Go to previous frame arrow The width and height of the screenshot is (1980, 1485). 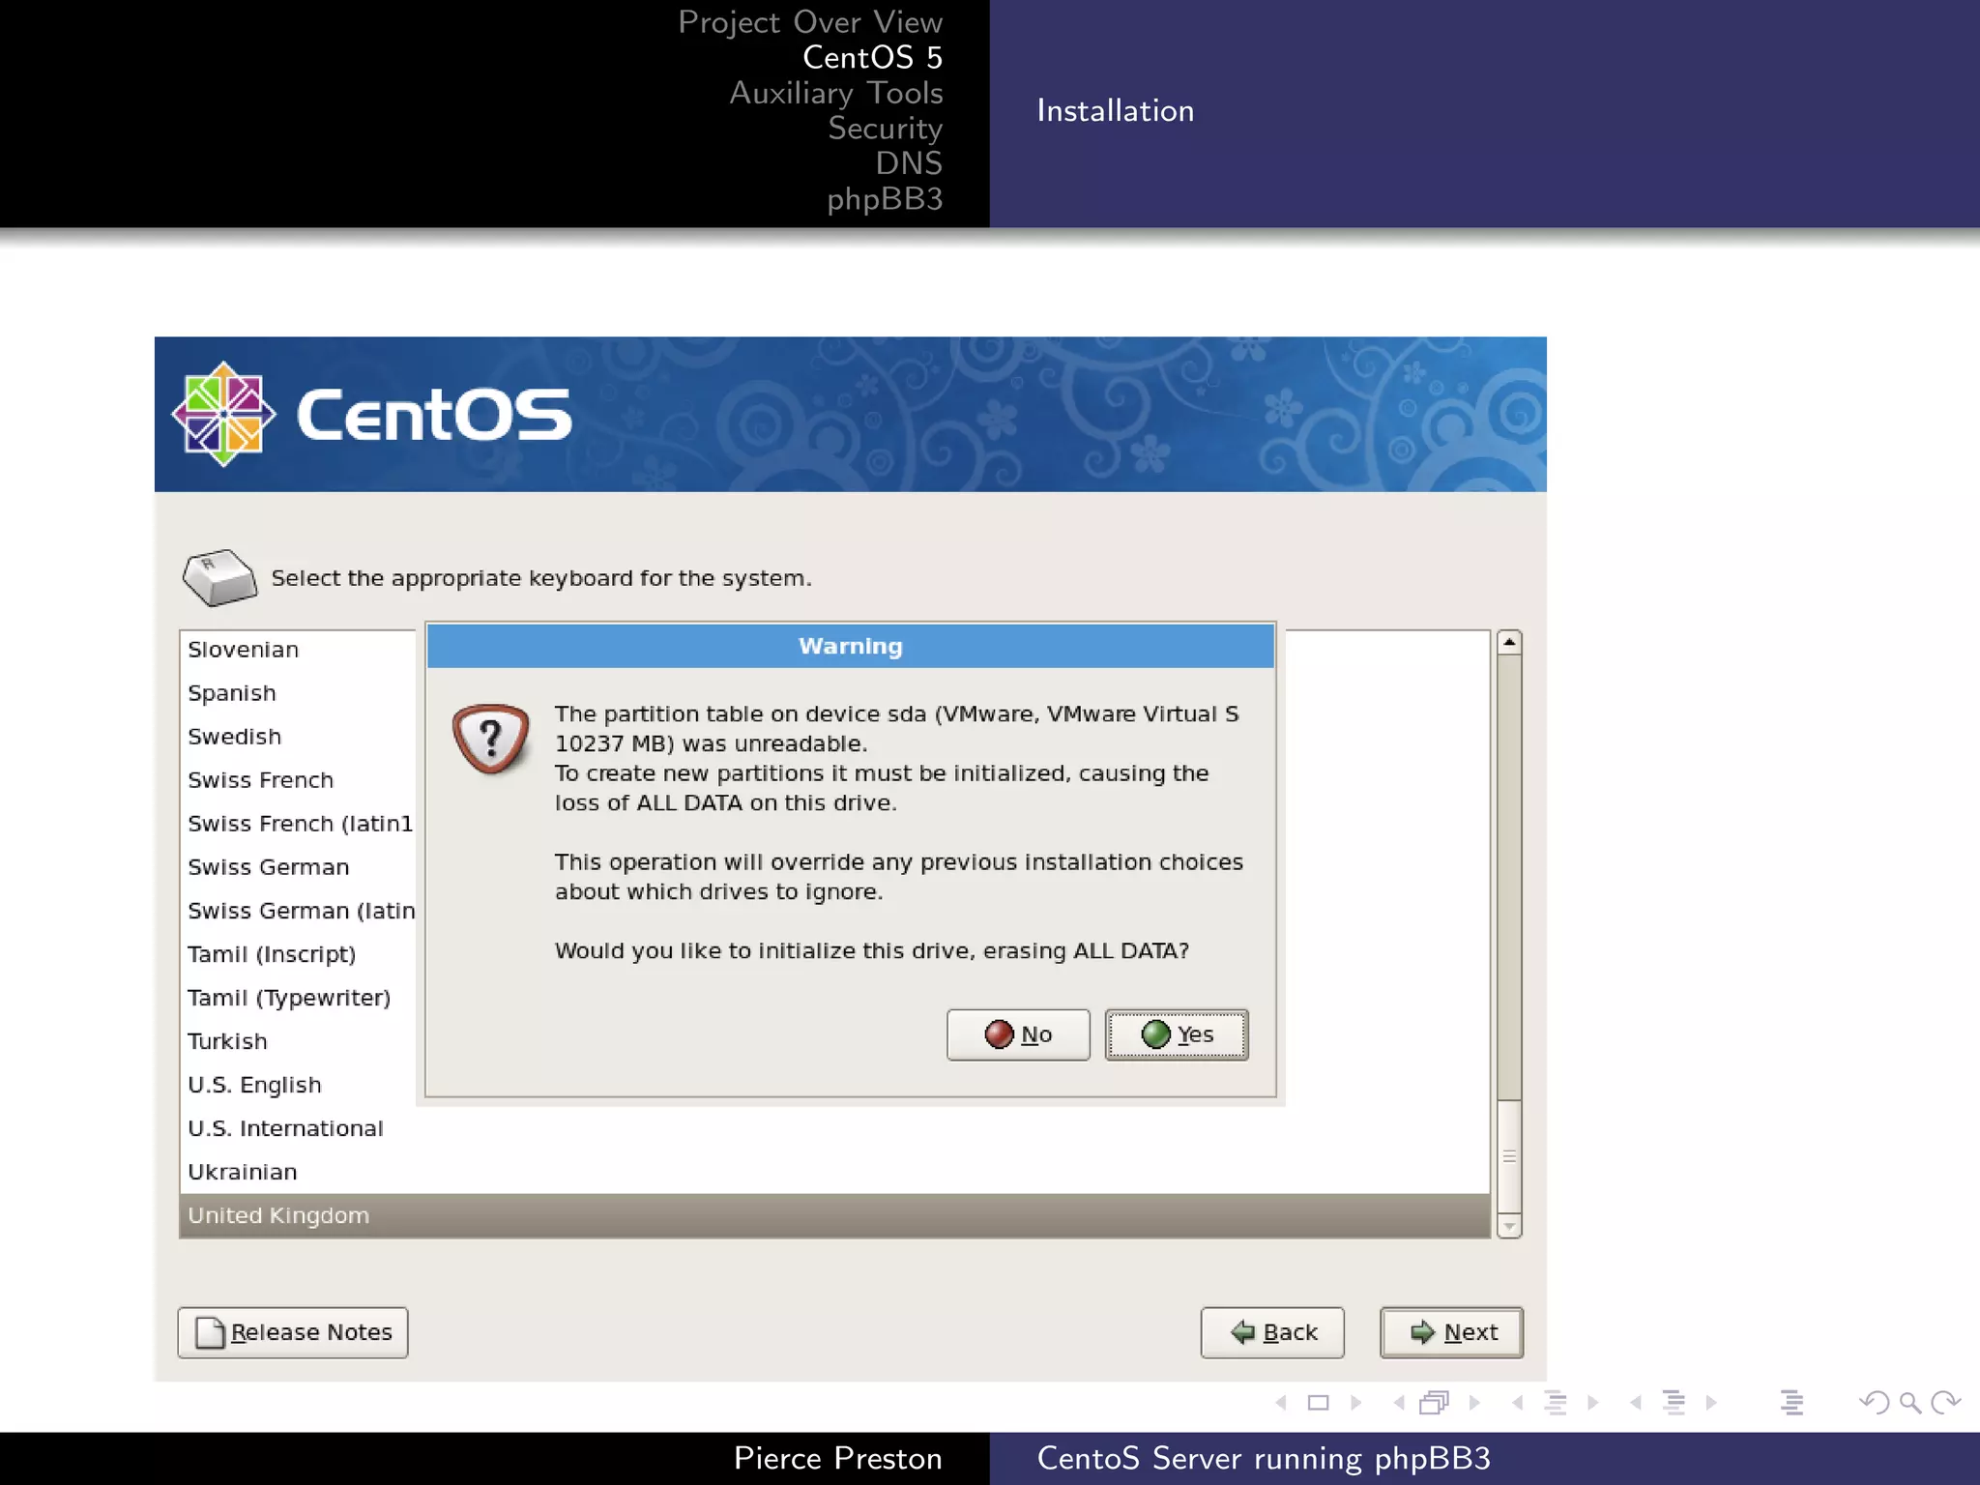click(1399, 1403)
